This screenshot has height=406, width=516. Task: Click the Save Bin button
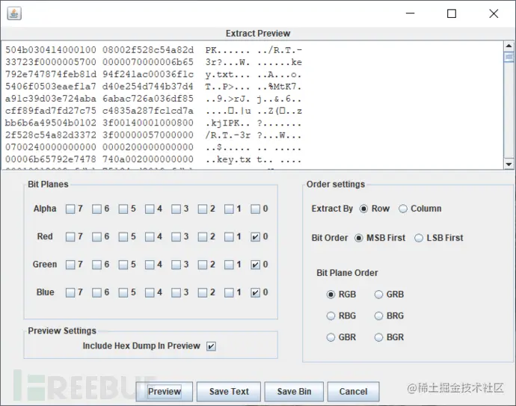pos(294,392)
